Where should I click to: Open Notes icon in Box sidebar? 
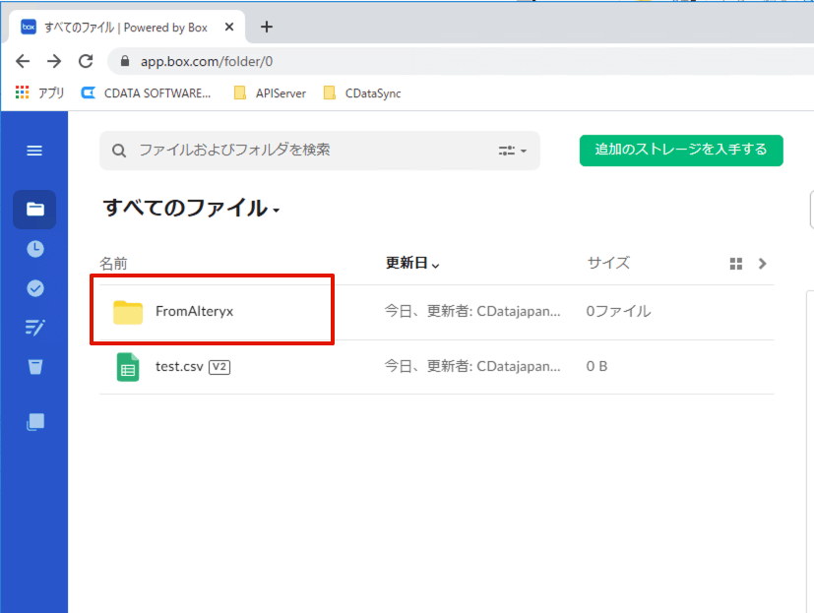point(34,328)
